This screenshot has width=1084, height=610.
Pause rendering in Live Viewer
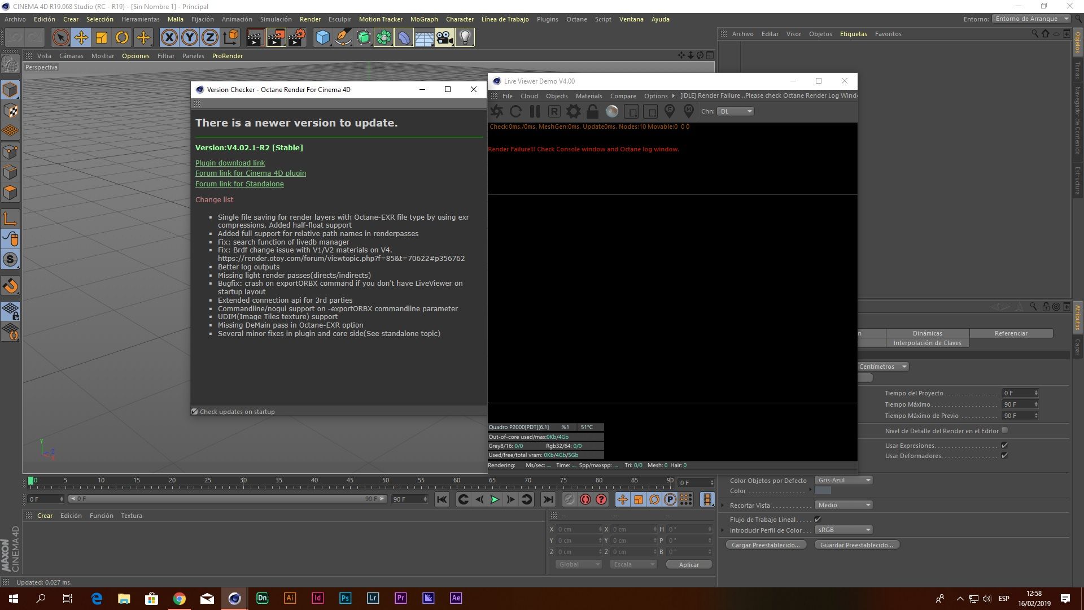tap(535, 111)
